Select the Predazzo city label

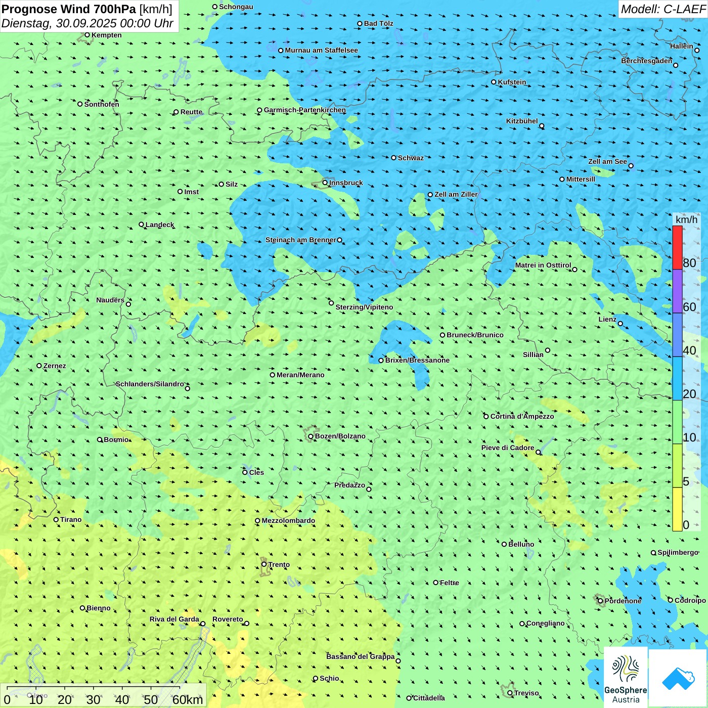point(349,485)
